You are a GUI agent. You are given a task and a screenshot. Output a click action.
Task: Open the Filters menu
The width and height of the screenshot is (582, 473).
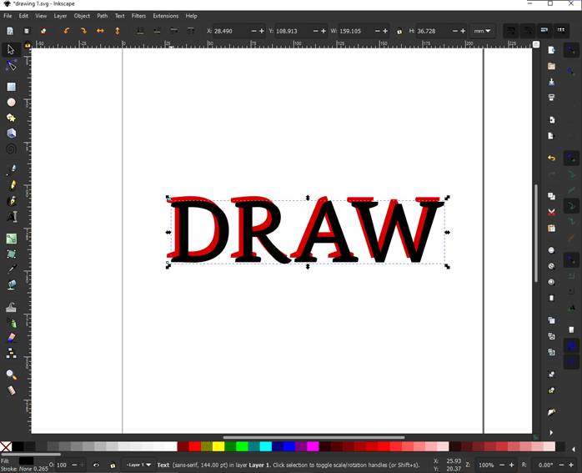tap(138, 16)
